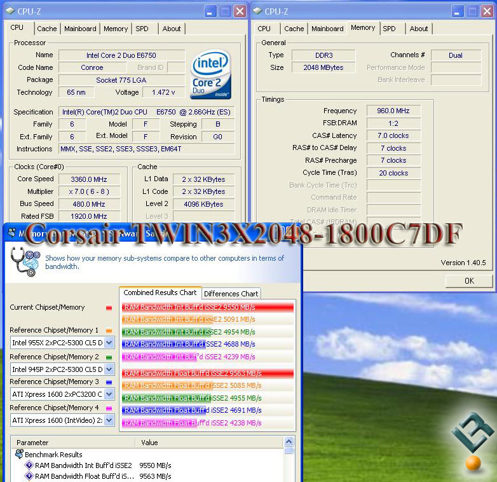Minimize right CPU-Z window
Viewport: 497px width, 482px height.
(x=457, y=11)
